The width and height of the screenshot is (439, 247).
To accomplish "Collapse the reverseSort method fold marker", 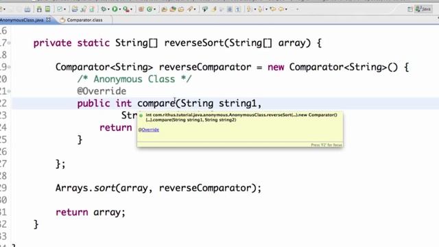I will [x=9, y=43].
